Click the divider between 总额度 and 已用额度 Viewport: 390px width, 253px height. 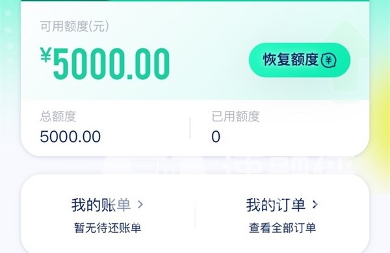(190, 128)
